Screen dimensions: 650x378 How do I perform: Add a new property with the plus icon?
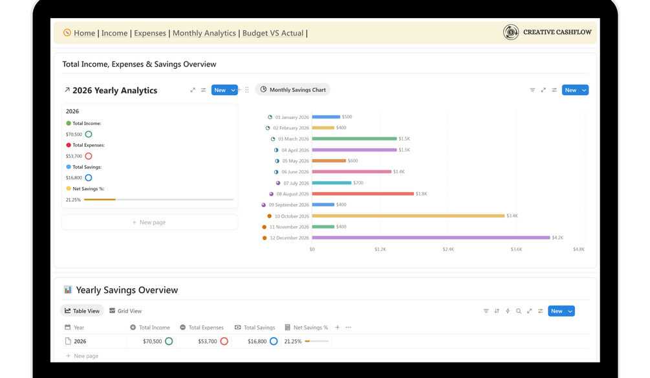point(338,328)
